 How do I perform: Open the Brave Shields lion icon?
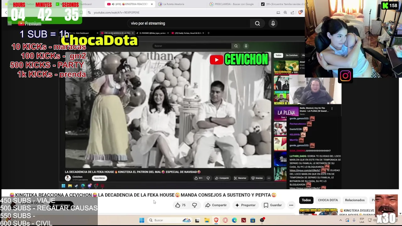[300, 13]
